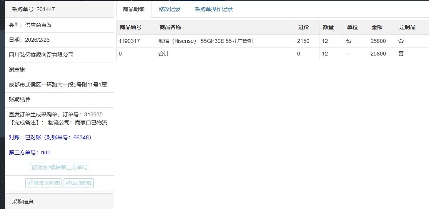Click the 金额 column header
This screenshot has height=209, width=429.
377,28
